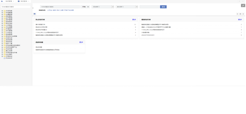Click the home icon between the page arrows

coord(240,14)
